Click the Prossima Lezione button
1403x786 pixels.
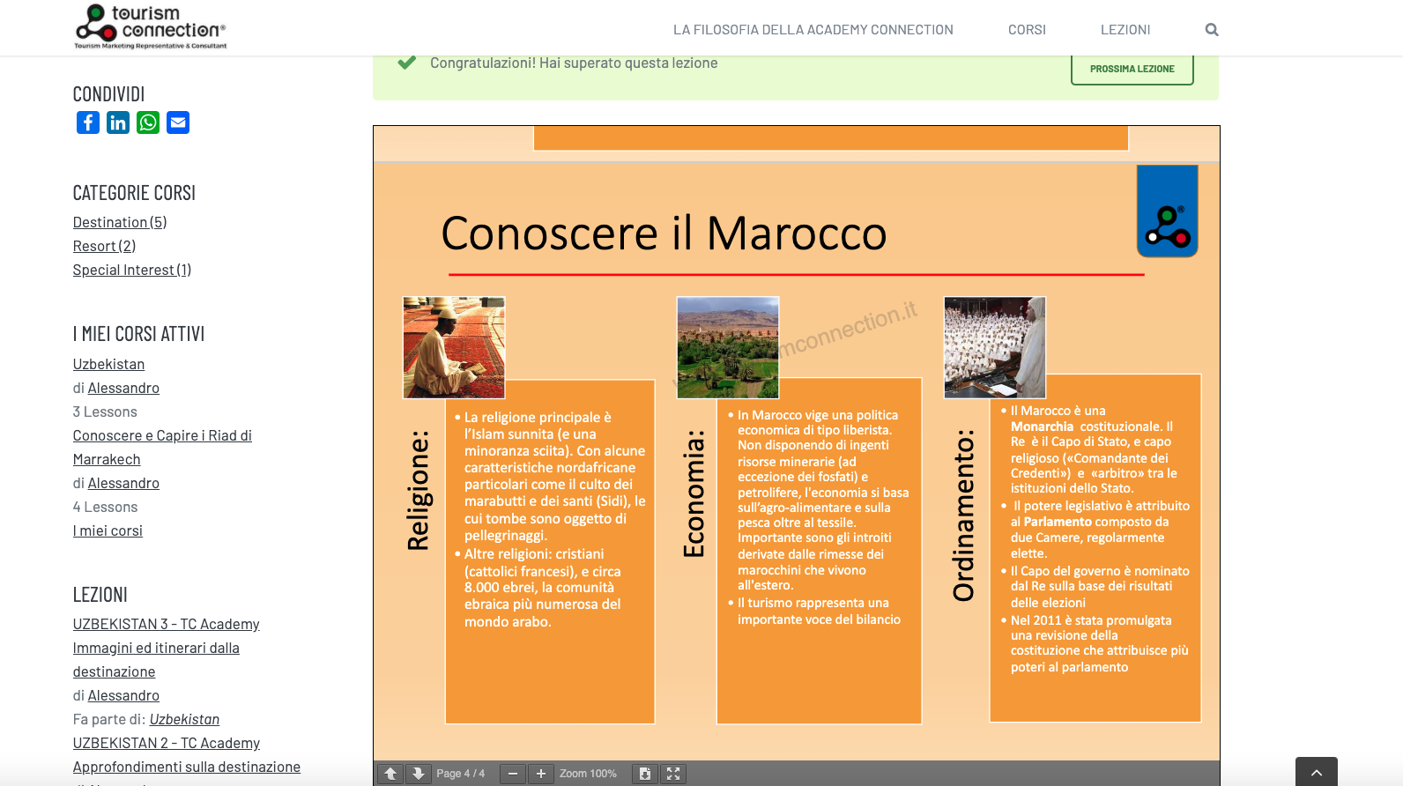coord(1132,69)
